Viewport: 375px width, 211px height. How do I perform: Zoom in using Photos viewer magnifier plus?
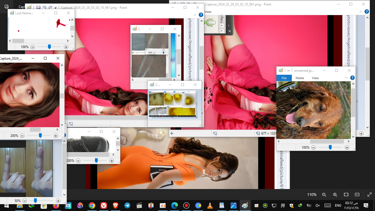tap(335, 195)
